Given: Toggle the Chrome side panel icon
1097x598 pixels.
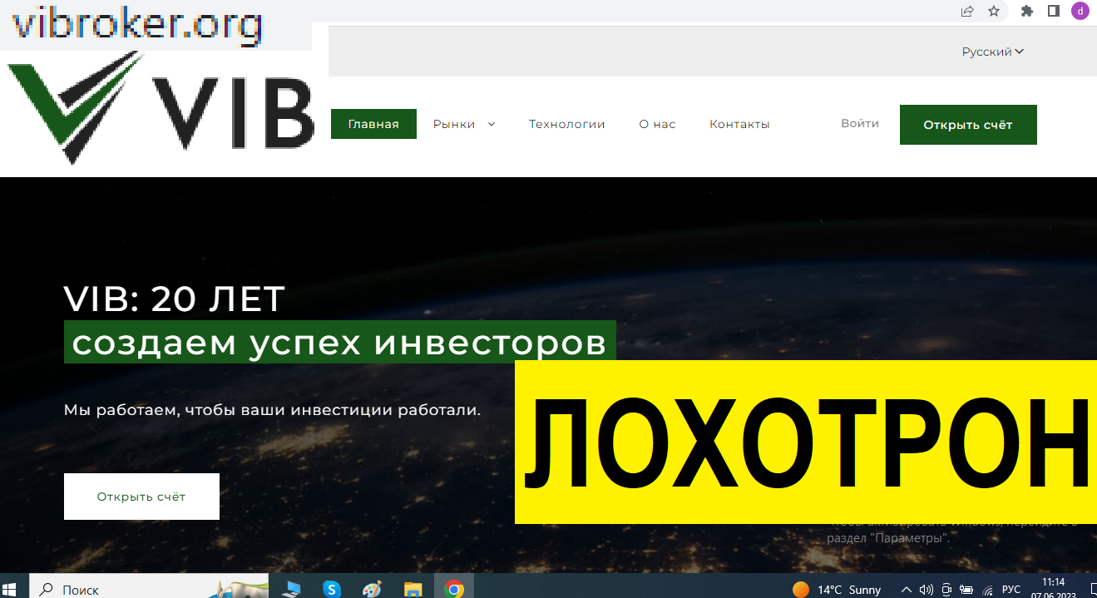Looking at the screenshot, I should coord(1053,11).
